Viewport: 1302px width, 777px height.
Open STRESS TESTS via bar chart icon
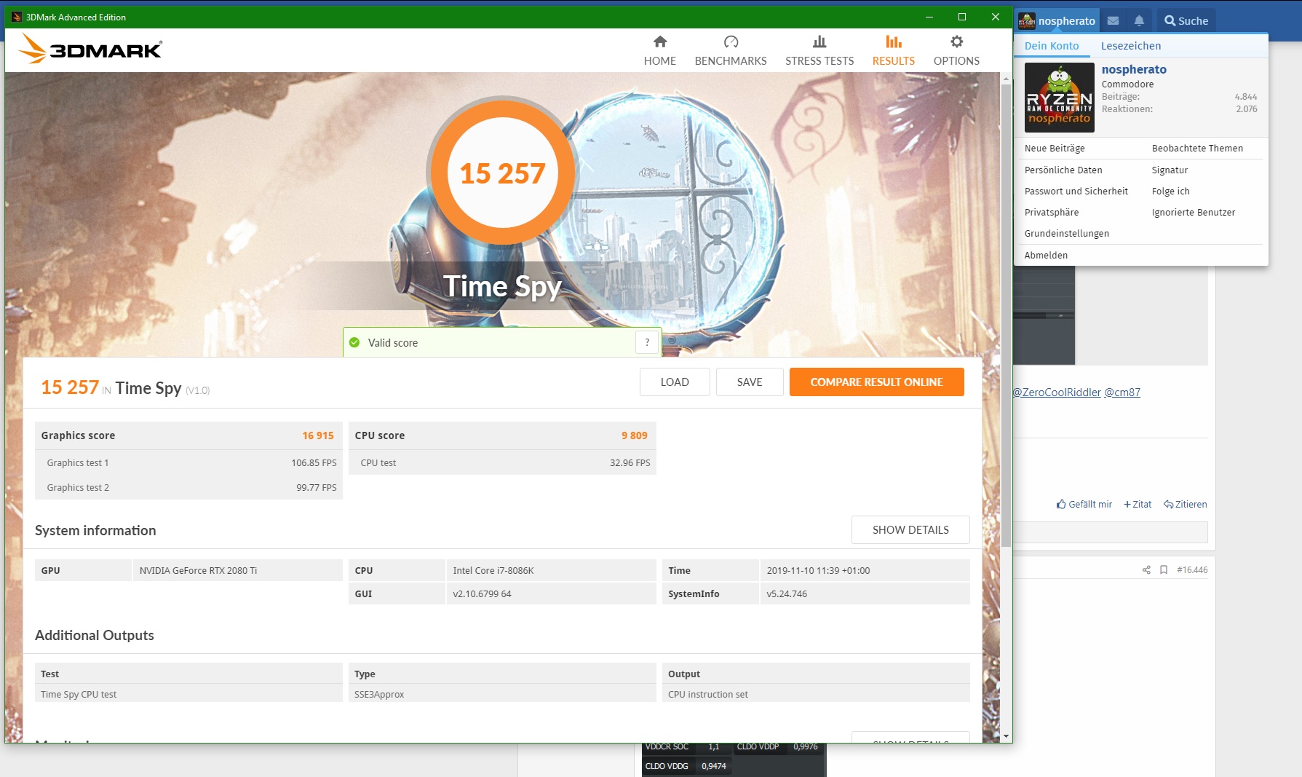pyautogui.click(x=819, y=42)
